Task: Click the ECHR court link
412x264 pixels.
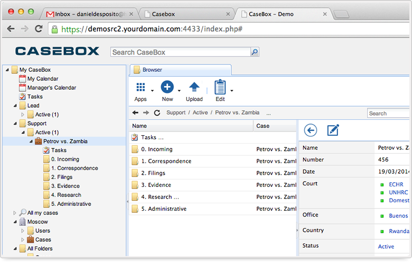Action: click(396, 185)
